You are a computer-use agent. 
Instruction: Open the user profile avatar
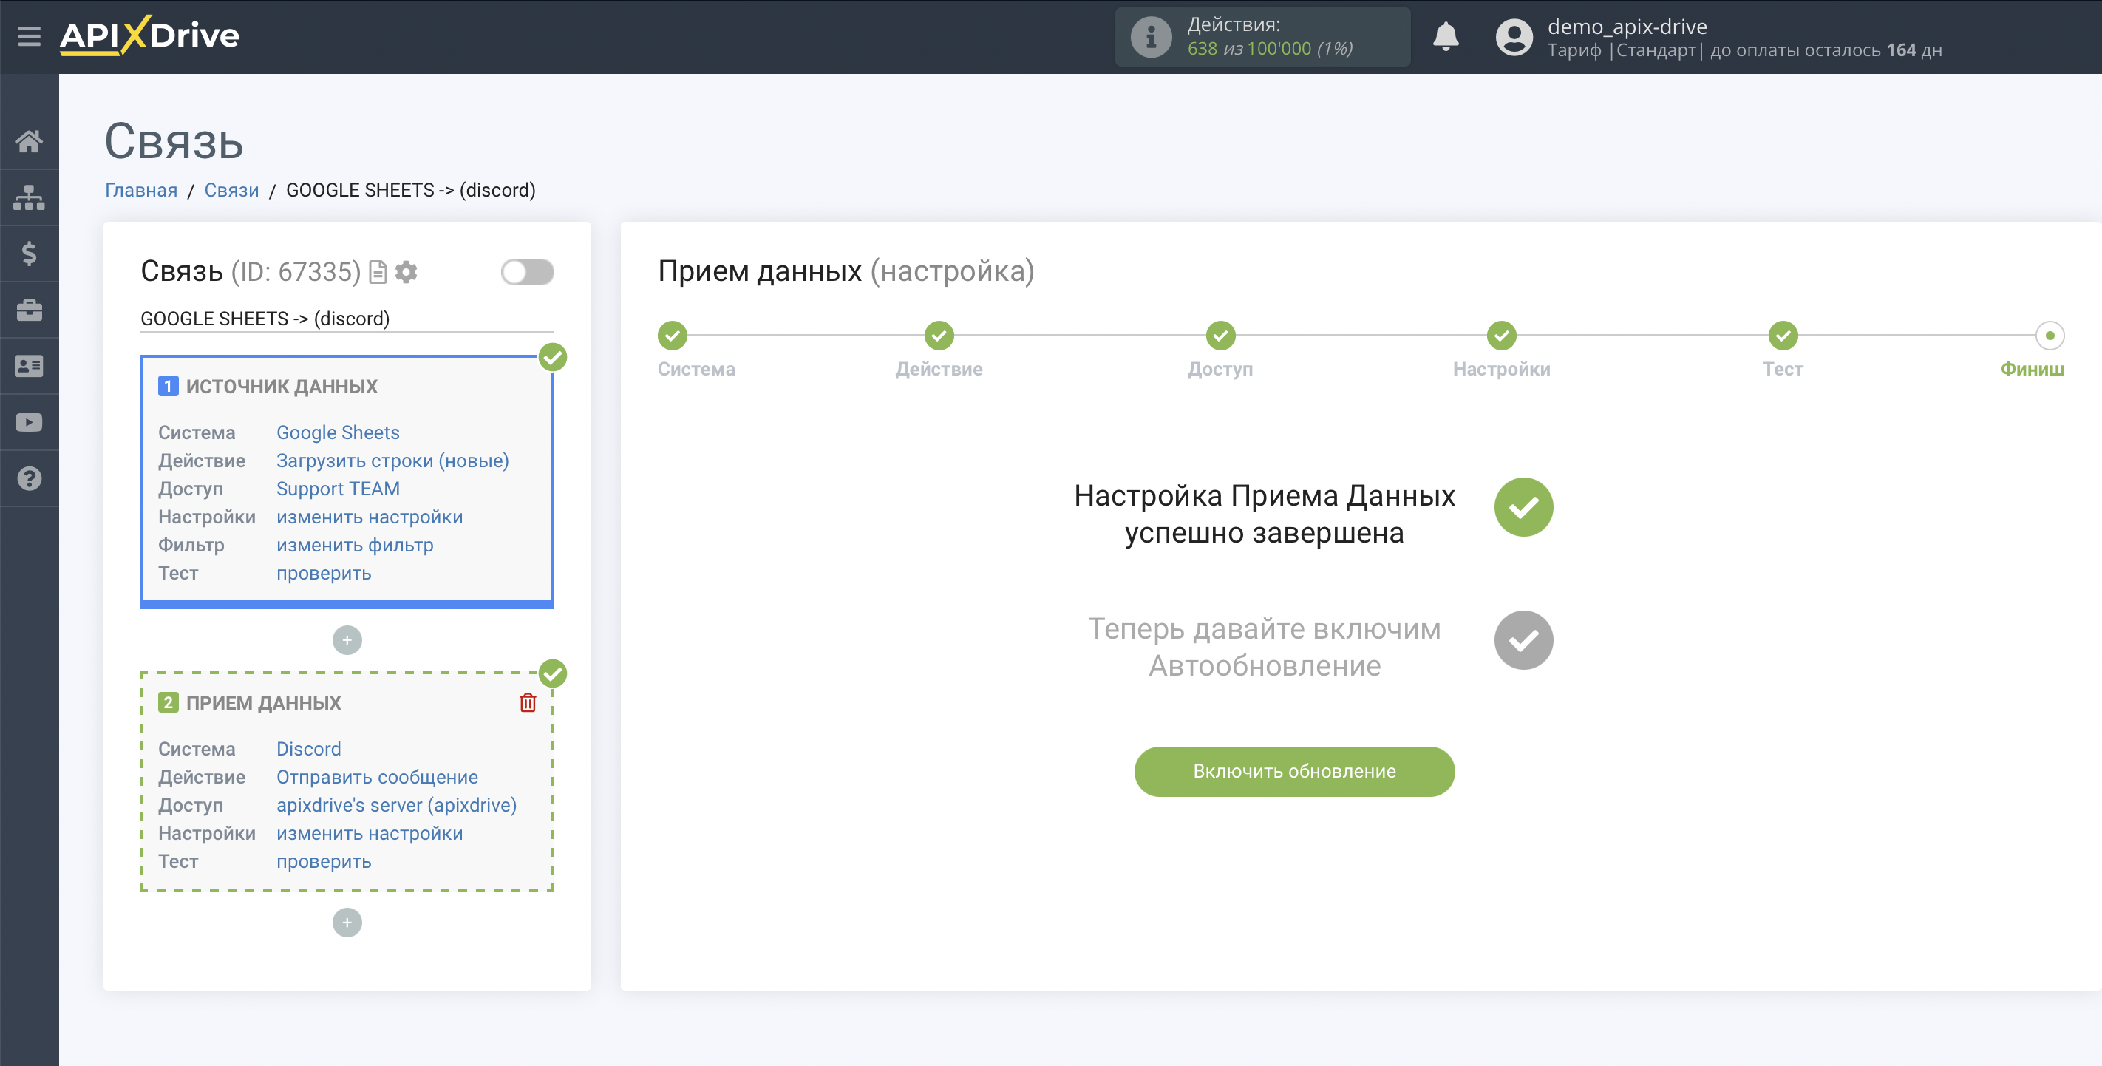tap(1514, 37)
